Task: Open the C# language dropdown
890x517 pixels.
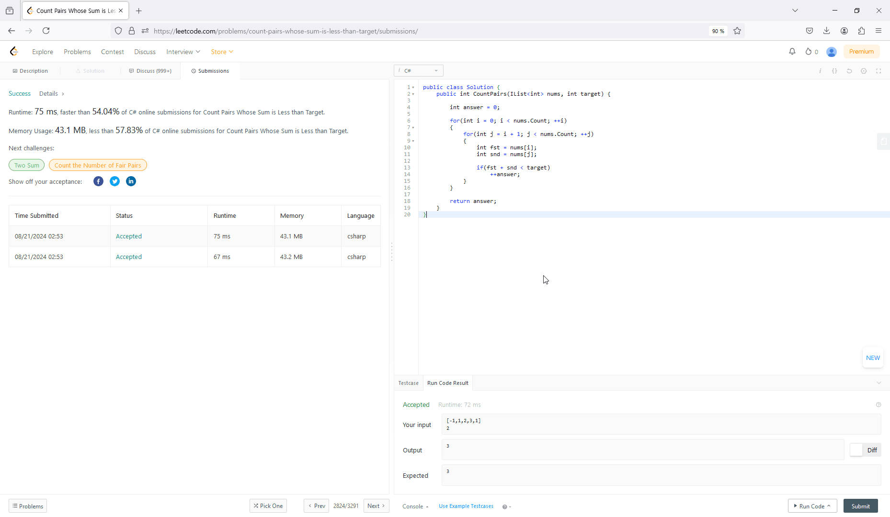Action: [419, 70]
